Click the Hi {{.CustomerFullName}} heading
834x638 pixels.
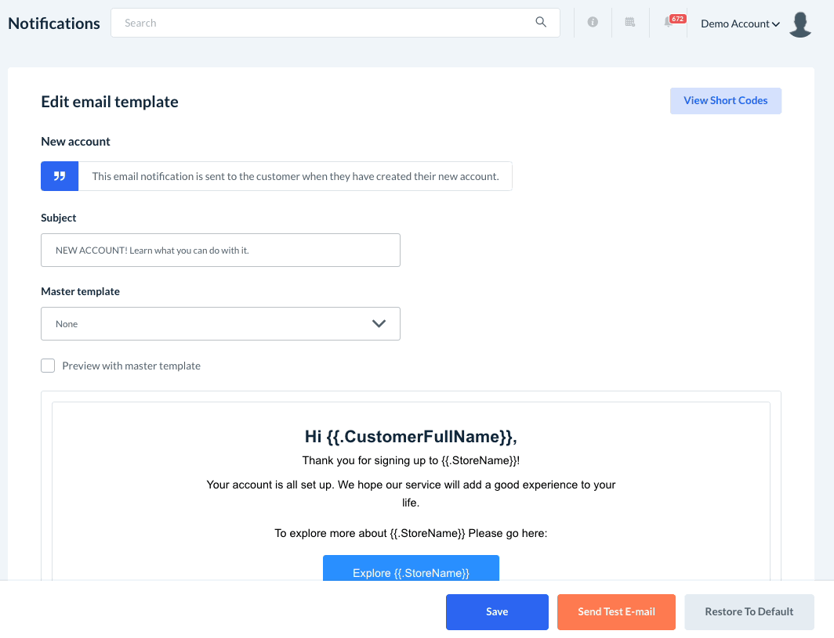[411, 437]
